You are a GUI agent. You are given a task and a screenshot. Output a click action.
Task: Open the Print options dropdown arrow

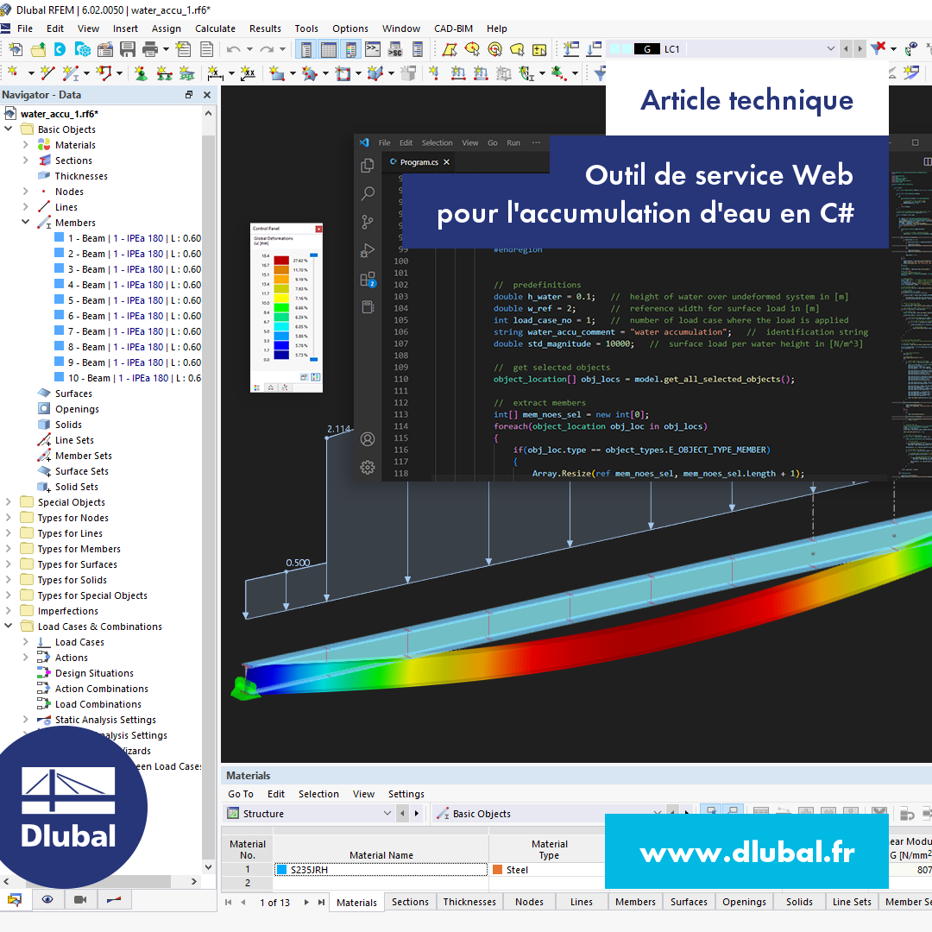click(166, 49)
